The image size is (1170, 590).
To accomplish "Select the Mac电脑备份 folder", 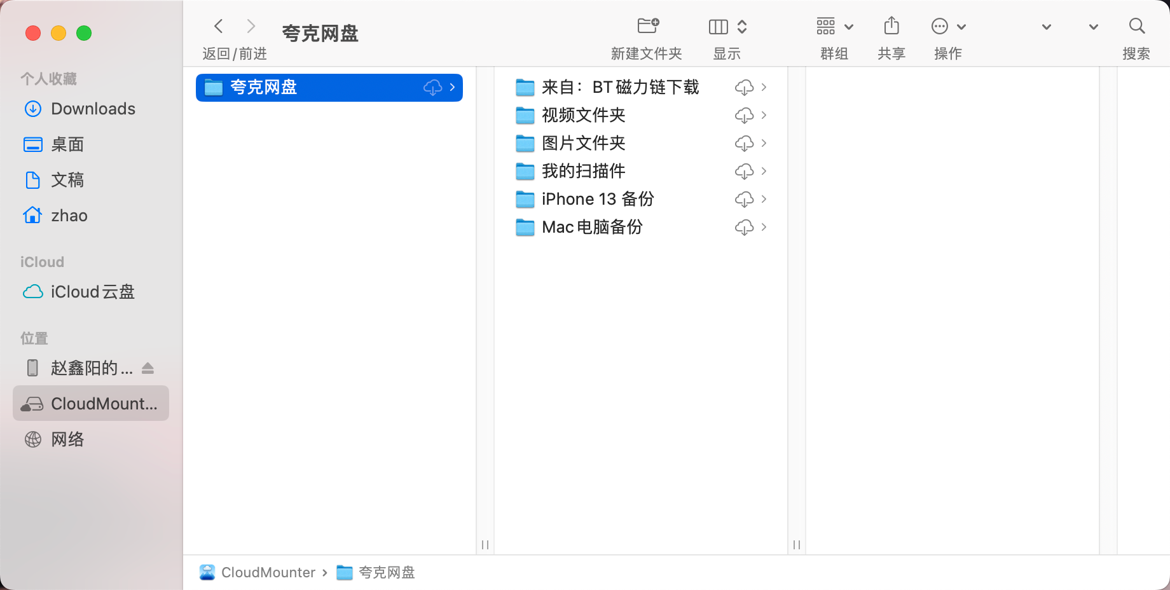I will tap(641, 227).
